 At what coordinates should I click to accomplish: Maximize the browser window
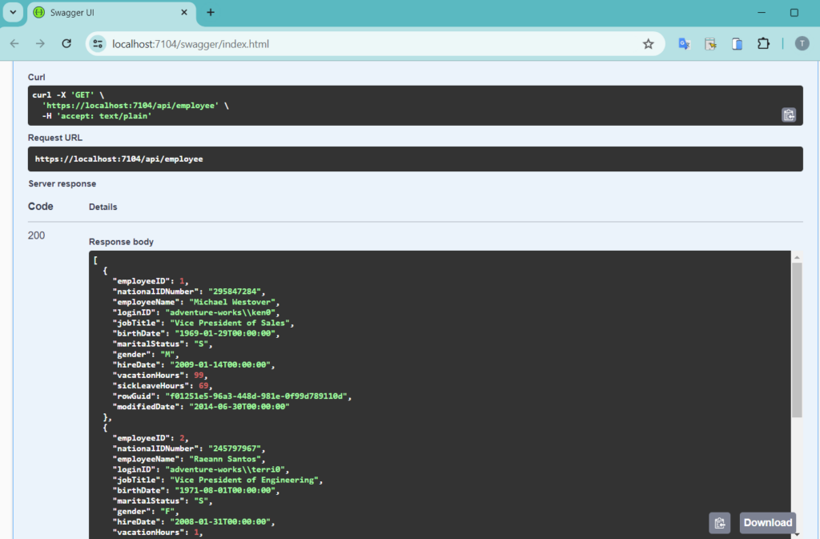click(794, 13)
